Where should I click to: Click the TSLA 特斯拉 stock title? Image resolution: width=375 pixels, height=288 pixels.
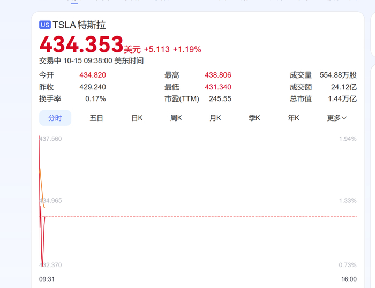click(x=79, y=25)
